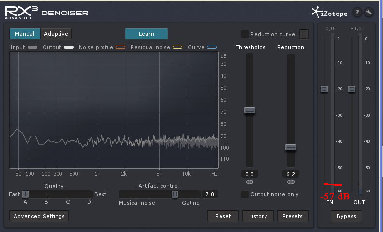The height and width of the screenshot is (232, 383).
Task: Open the help question mark icon
Action: click(357, 12)
